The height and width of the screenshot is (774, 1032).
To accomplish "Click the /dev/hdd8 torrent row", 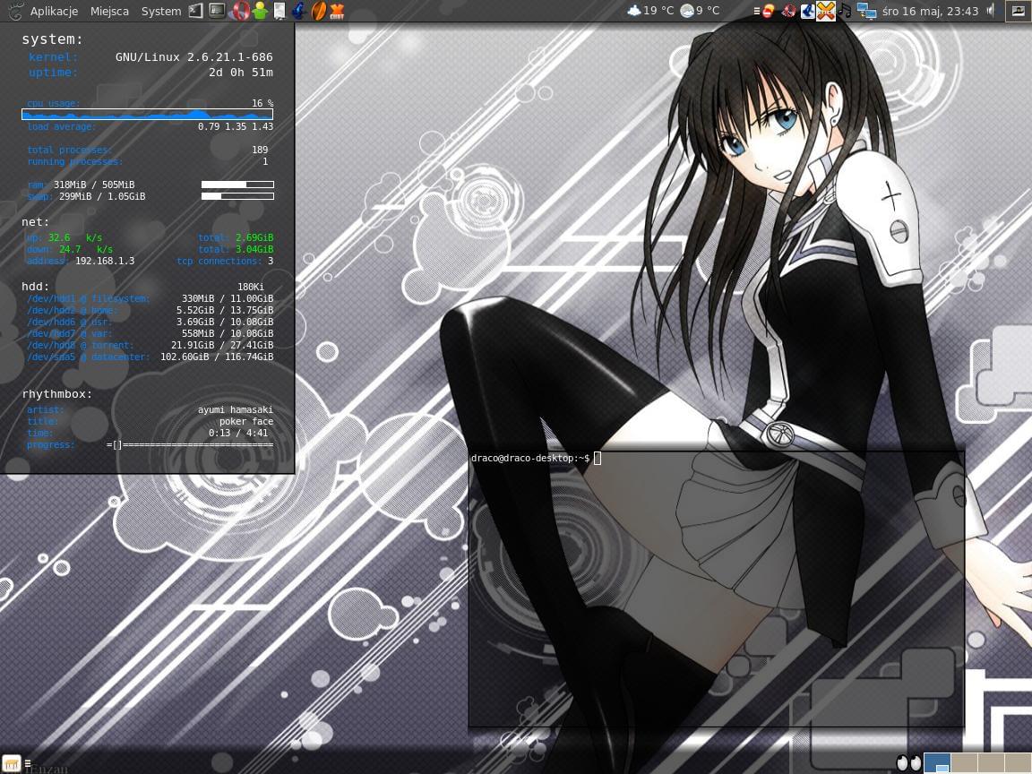I will pyautogui.click(x=150, y=345).
